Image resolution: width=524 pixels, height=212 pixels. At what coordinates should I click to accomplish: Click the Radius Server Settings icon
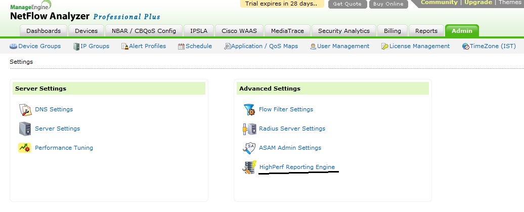pos(249,129)
